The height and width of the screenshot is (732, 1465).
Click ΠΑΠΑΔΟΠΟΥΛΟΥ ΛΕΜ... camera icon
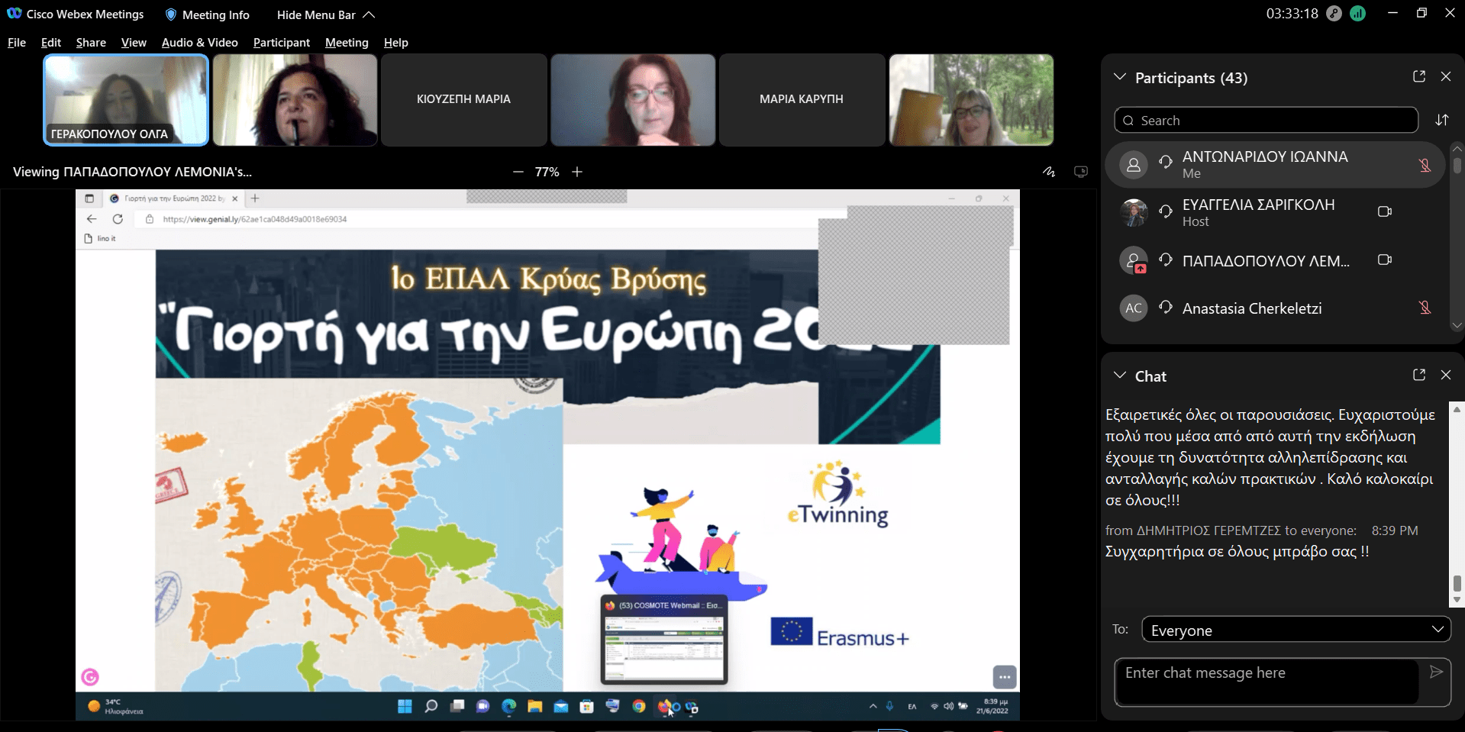(x=1385, y=260)
